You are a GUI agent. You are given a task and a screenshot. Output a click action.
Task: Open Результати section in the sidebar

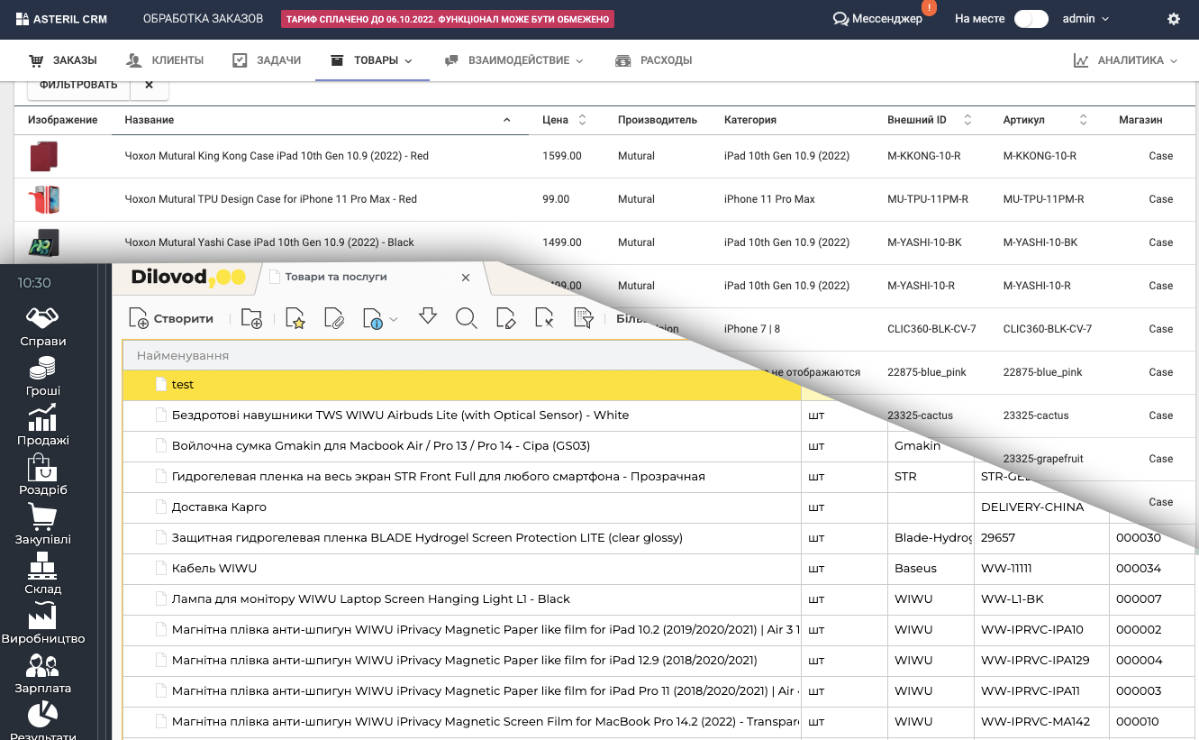coord(42,721)
